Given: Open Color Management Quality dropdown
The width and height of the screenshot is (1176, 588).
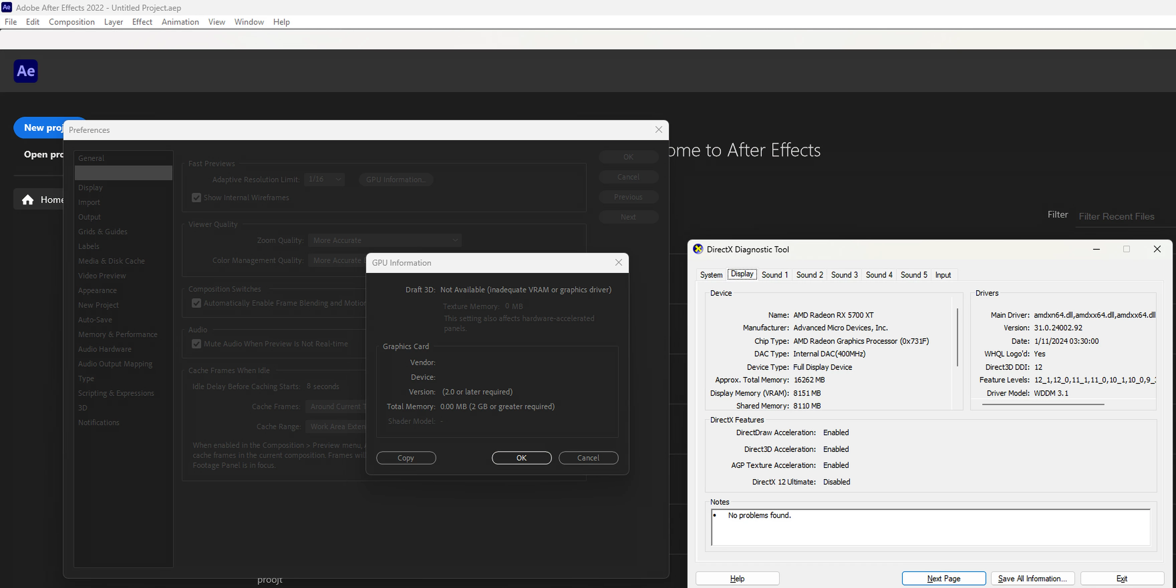Looking at the screenshot, I should tap(338, 261).
